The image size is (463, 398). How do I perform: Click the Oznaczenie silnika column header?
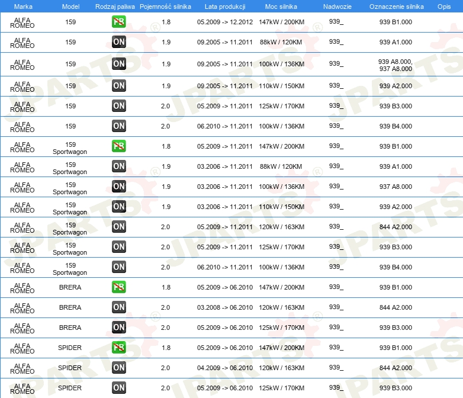(x=396, y=7)
